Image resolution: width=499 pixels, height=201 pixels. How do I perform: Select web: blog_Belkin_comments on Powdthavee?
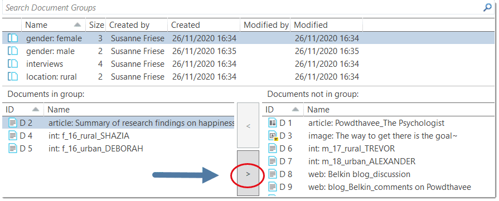tap(389, 187)
